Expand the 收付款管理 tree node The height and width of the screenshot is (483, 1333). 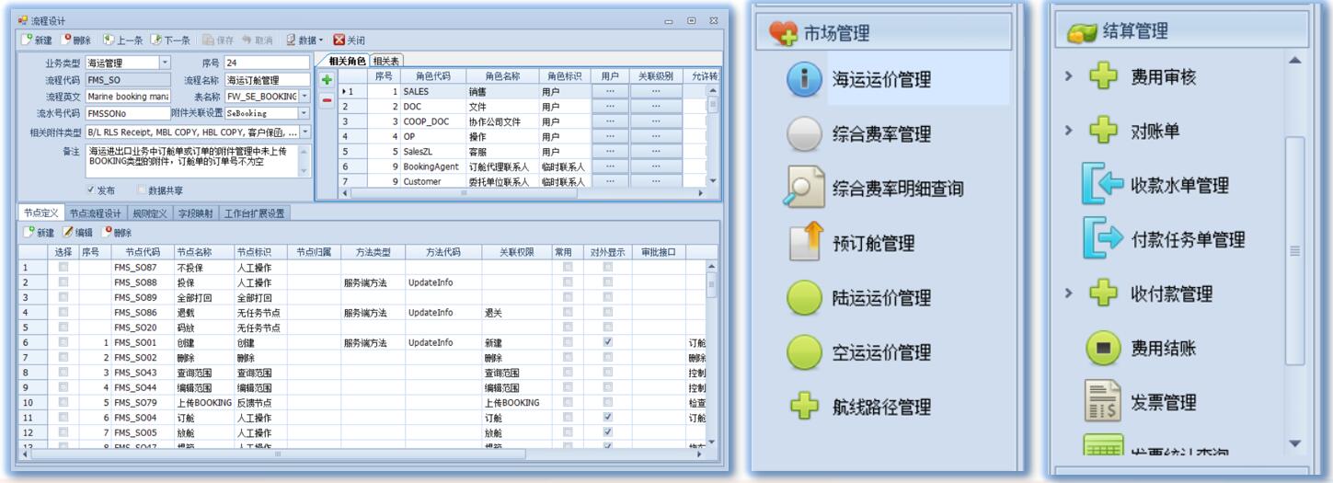tap(1068, 293)
